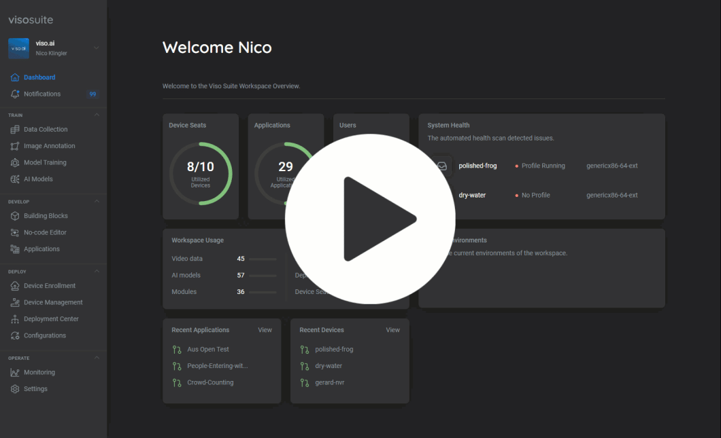Image resolution: width=721 pixels, height=438 pixels.
Task: Click the Monitoring chart icon
Action: pyautogui.click(x=15, y=372)
